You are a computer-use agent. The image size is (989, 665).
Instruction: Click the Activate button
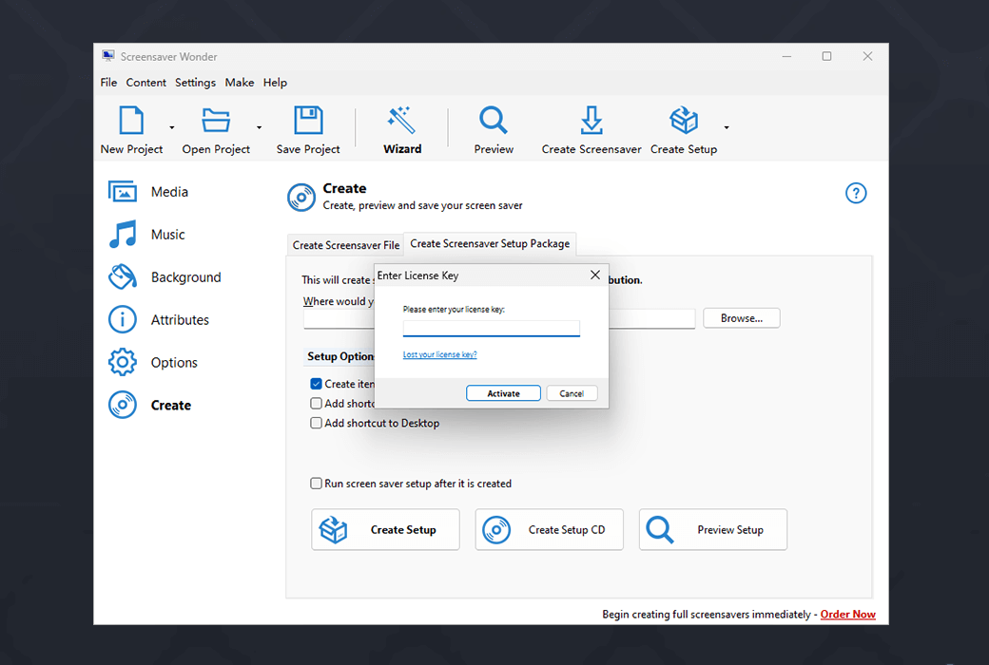click(503, 393)
